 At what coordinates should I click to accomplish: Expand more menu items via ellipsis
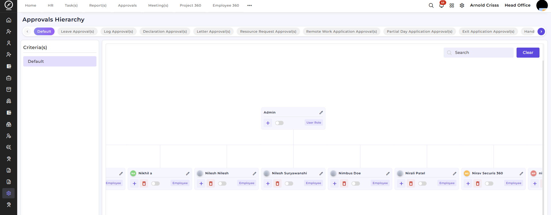pyautogui.click(x=250, y=5)
